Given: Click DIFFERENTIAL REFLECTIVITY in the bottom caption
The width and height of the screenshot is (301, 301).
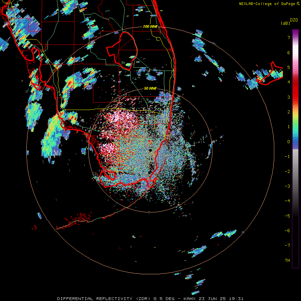Looking at the screenshot, I should 95,299.
